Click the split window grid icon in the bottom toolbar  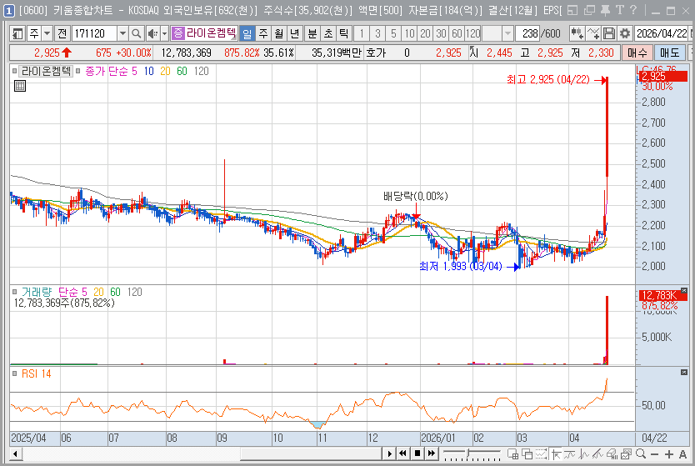(x=512, y=454)
